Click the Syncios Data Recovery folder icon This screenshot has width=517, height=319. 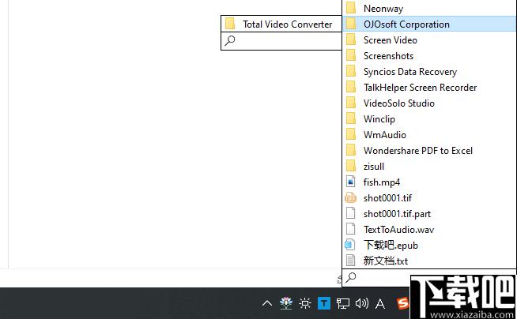tap(351, 71)
